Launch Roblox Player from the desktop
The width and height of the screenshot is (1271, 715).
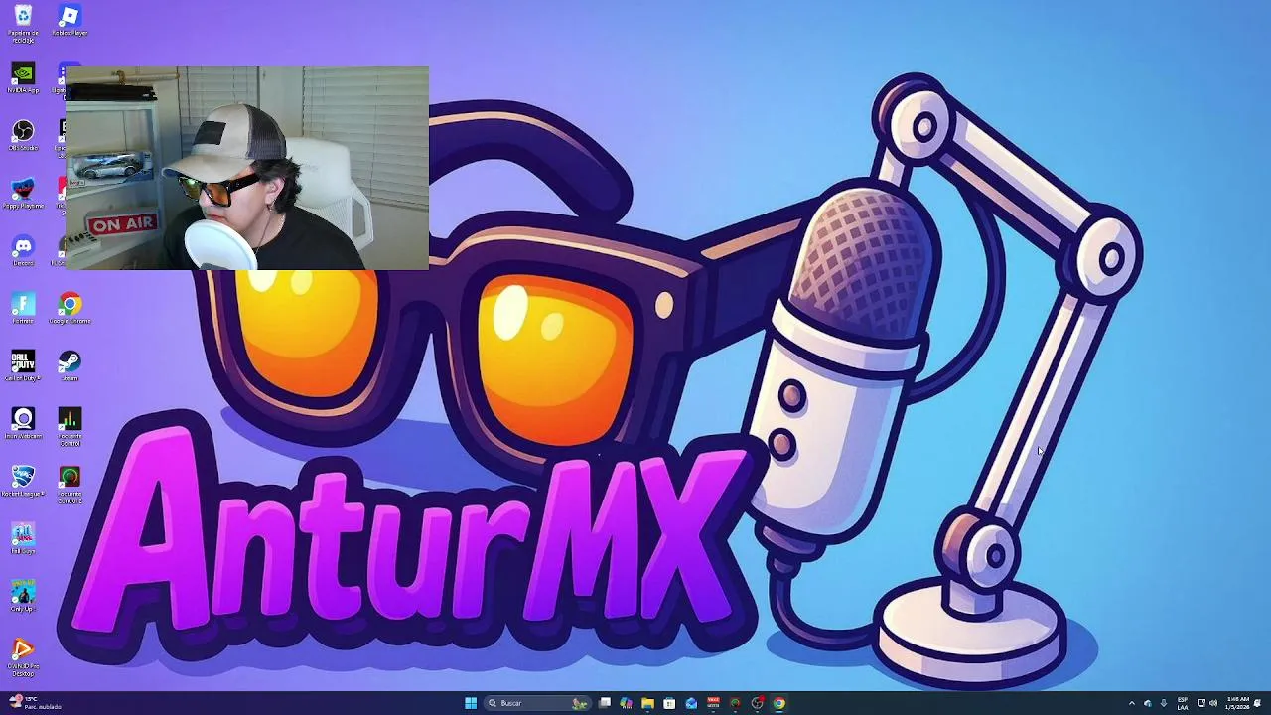click(70, 20)
